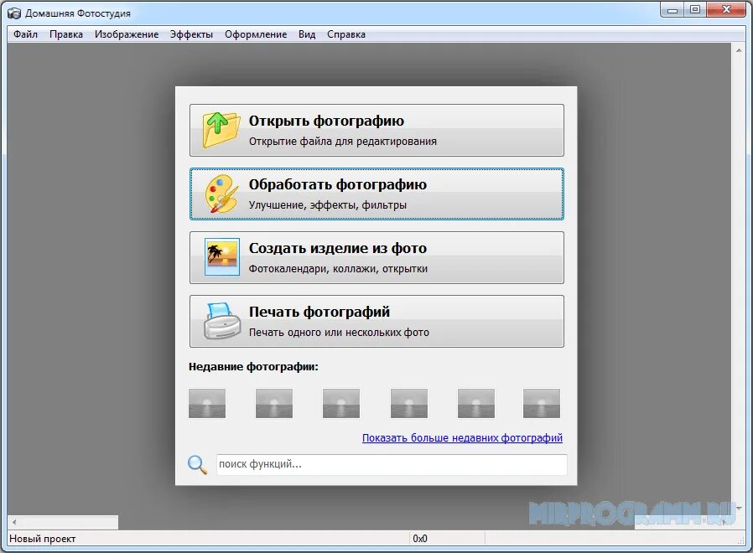Open the Правка menu
The height and width of the screenshot is (553, 753).
[x=66, y=34]
